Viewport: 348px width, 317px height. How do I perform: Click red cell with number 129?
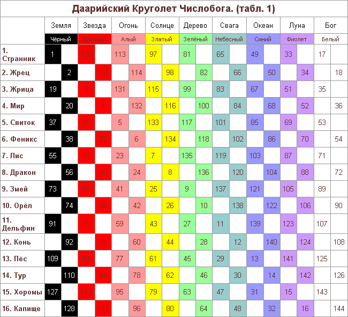[86, 54]
